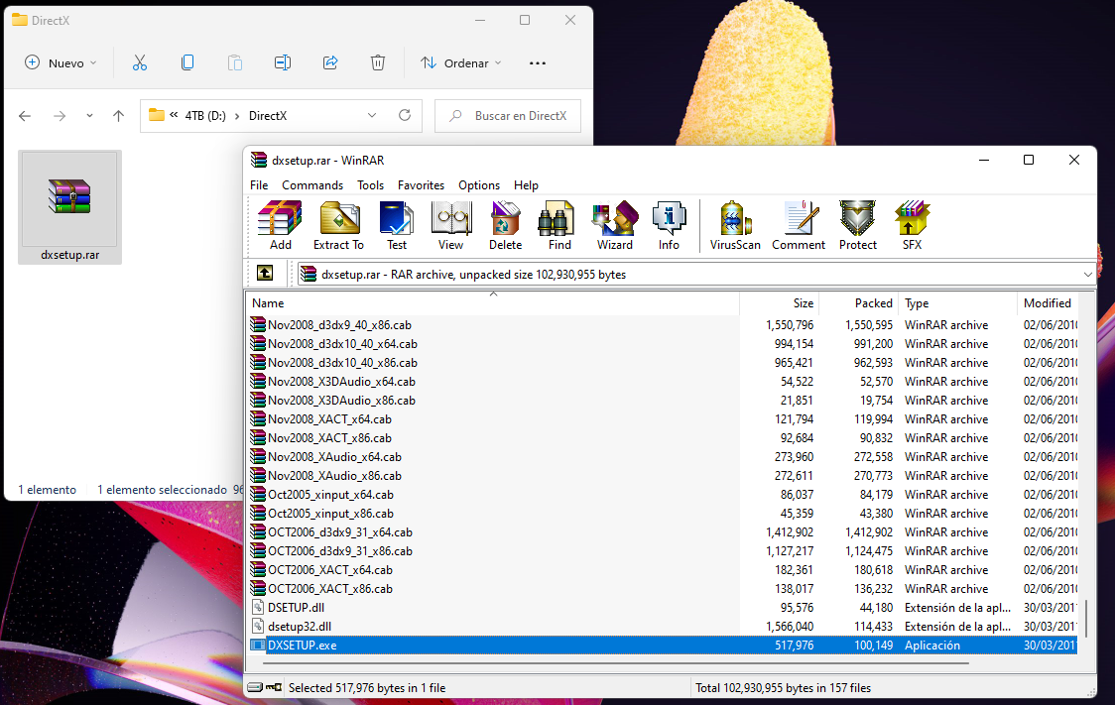Go up one folder level in WinRAR

[x=265, y=274]
